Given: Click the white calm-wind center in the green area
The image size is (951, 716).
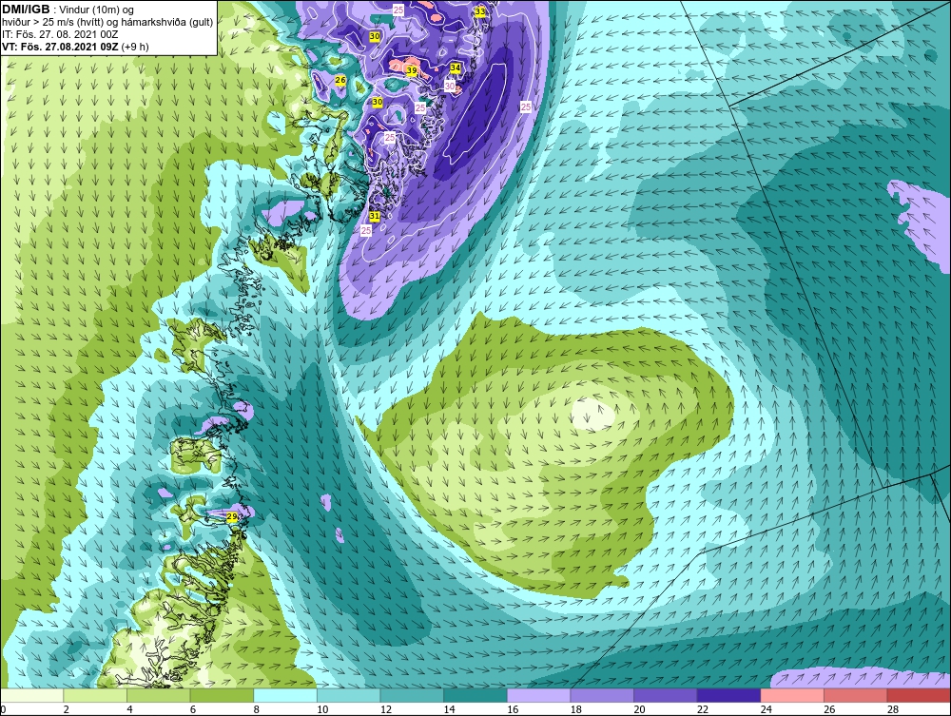Looking at the screenshot, I should point(593,414).
